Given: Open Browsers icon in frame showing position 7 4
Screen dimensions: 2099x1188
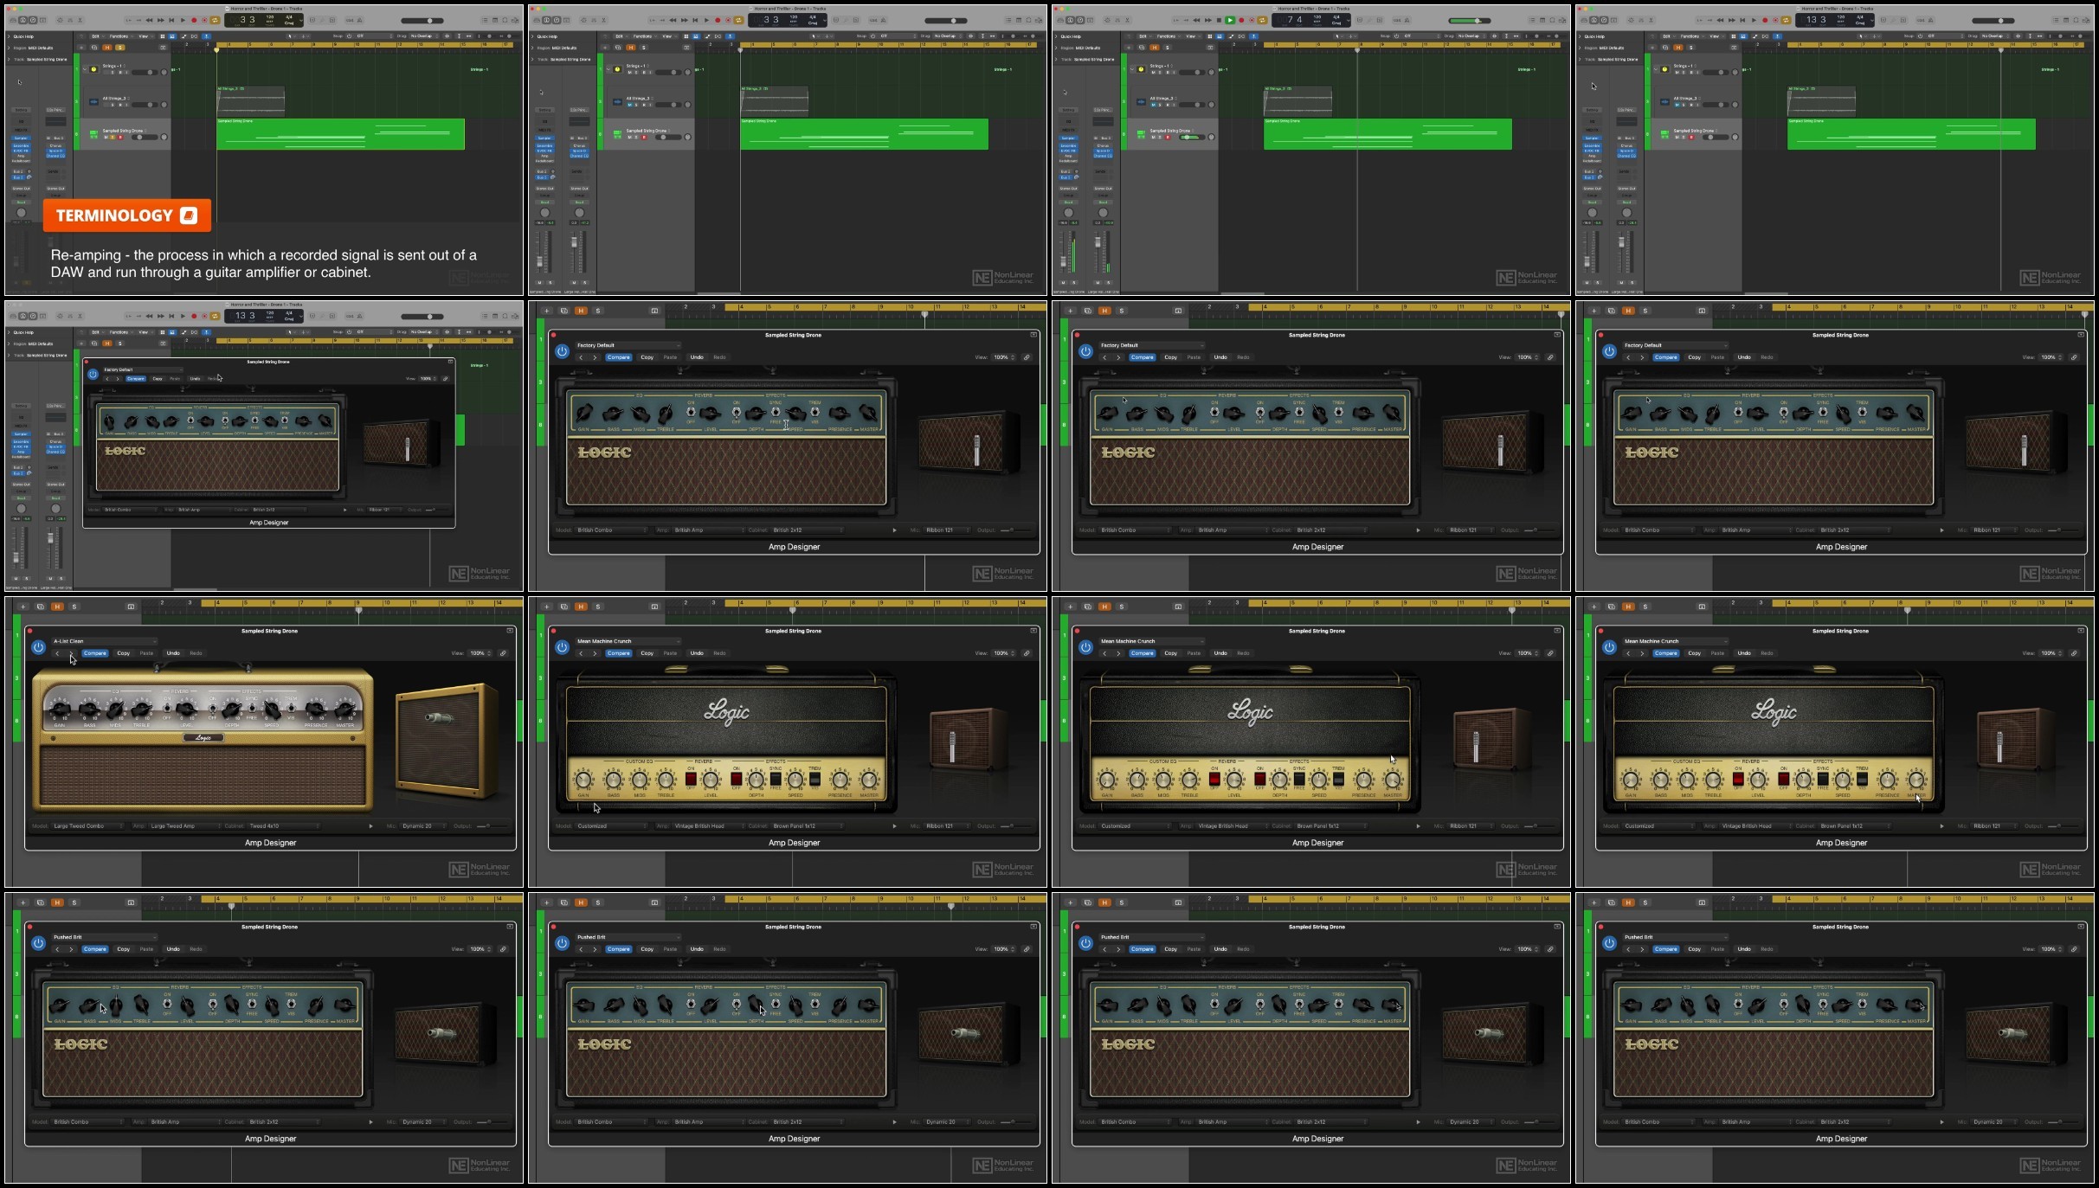Looking at the screenshot, I should coord(1562,20).
